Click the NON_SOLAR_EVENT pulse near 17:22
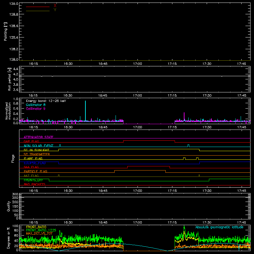This screenshot has height=254, width=254. click(188, 145)
